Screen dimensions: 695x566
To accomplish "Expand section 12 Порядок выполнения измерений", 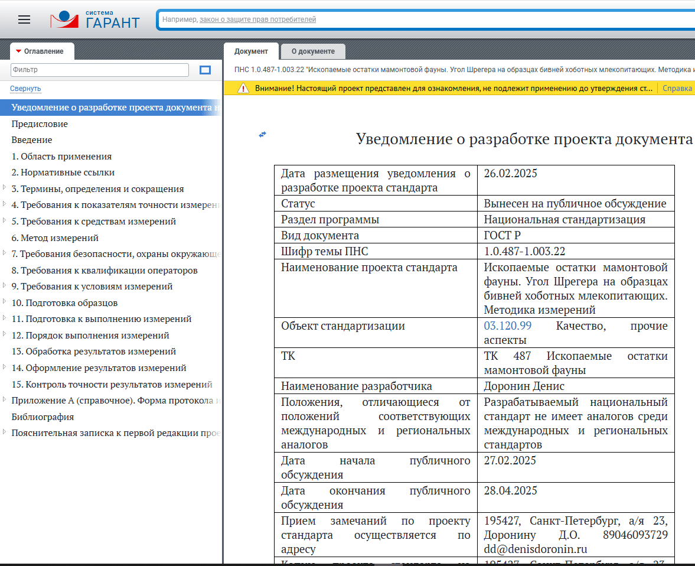I will pos(5,335).
